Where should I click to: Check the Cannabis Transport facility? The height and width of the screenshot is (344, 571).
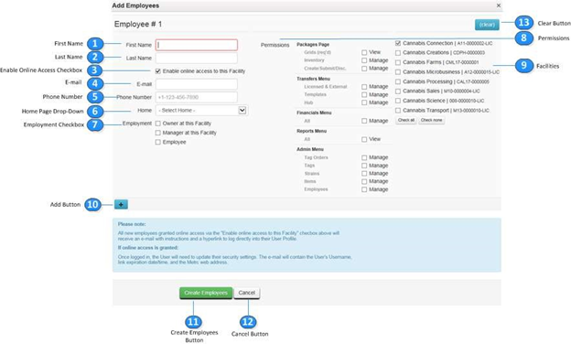click(x=398, y=111)
